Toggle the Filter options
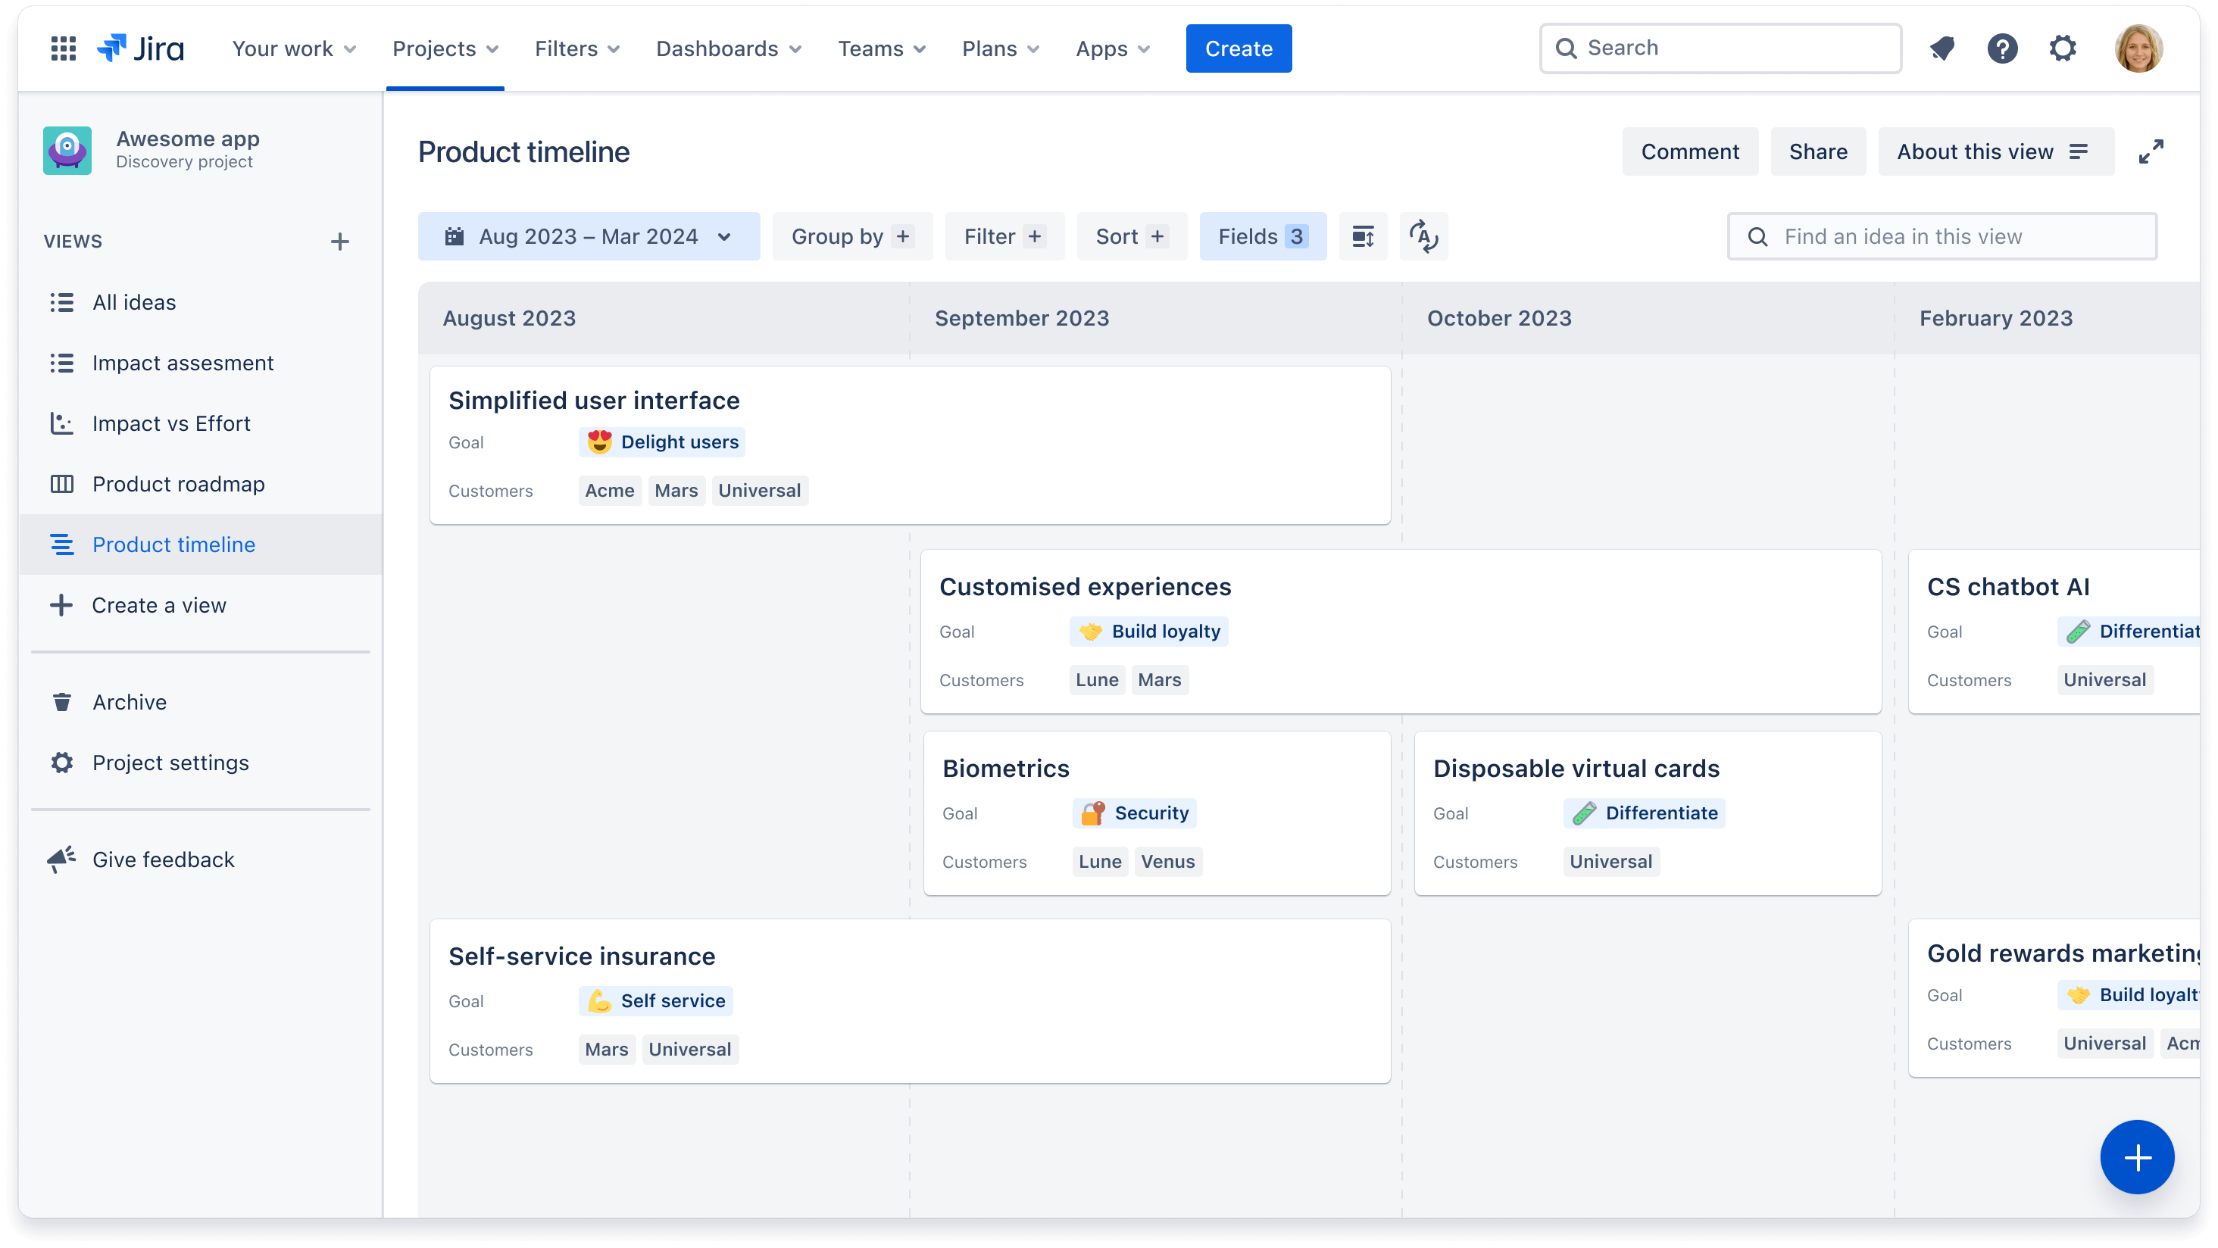The image size is (2218, 1248). 1002,236
